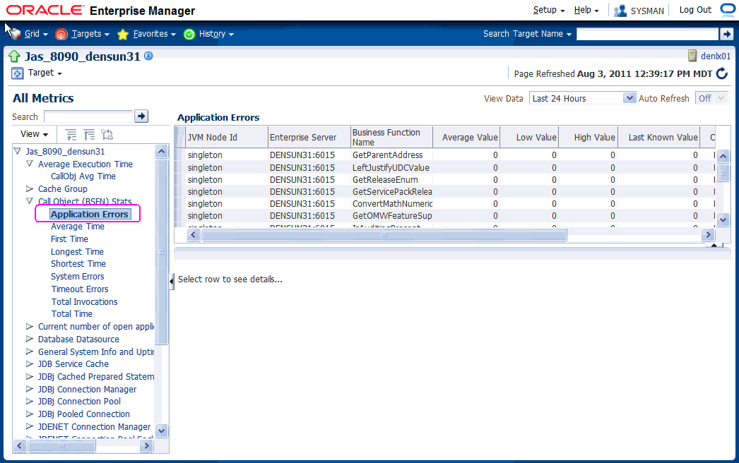Open the Grid menu

point(36,34)
